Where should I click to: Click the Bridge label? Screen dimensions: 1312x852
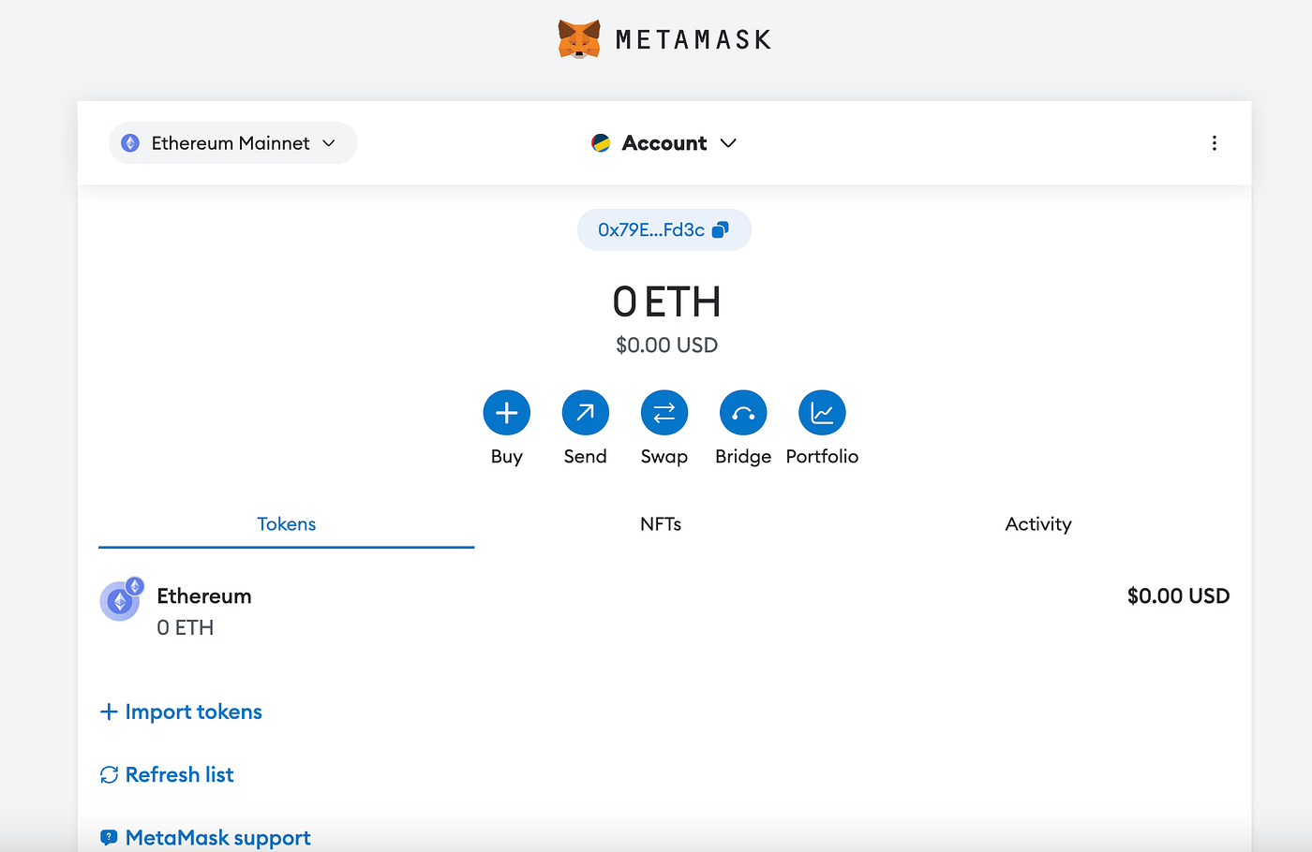[x=743, y=456]
